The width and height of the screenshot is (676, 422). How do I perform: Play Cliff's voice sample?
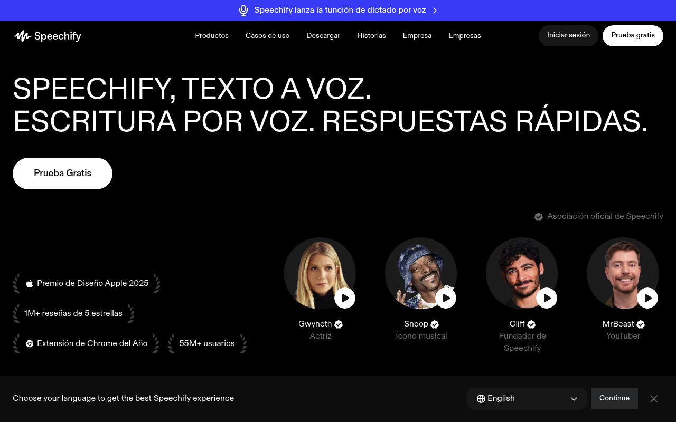point(547,298)
